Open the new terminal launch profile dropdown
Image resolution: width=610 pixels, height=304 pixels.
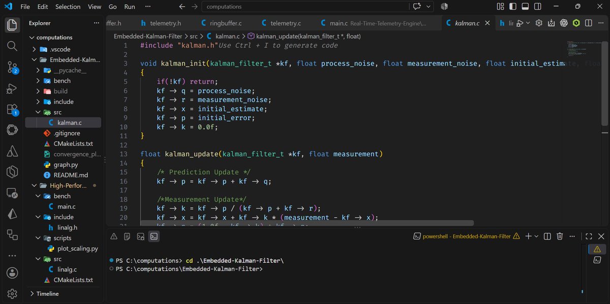tap(536, 236)
